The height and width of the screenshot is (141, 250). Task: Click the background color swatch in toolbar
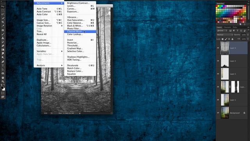tap(4, 90)
